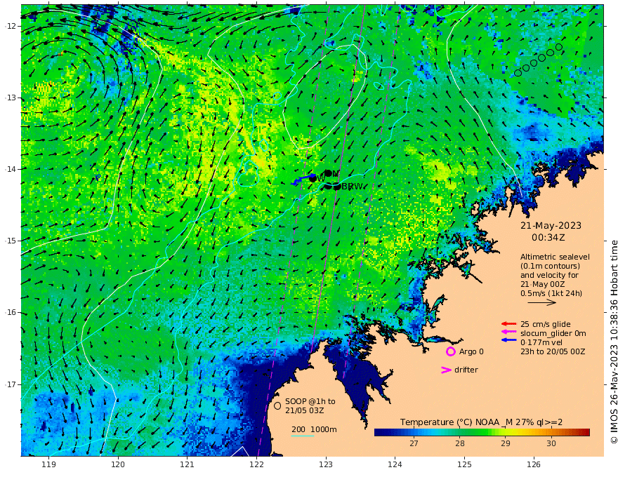Image resolution: width=618 pixels, height=477 pixels.
Task: Click the latitude -17 axis label
Action: pyautogui.click(x=11, y=384)
